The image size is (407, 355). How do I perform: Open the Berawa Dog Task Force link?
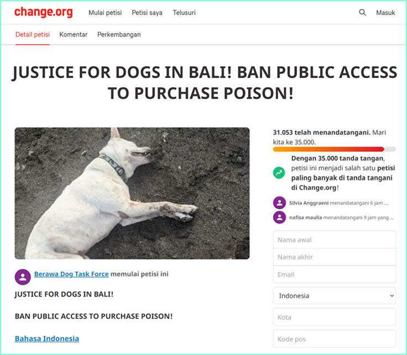click(71, 274)
